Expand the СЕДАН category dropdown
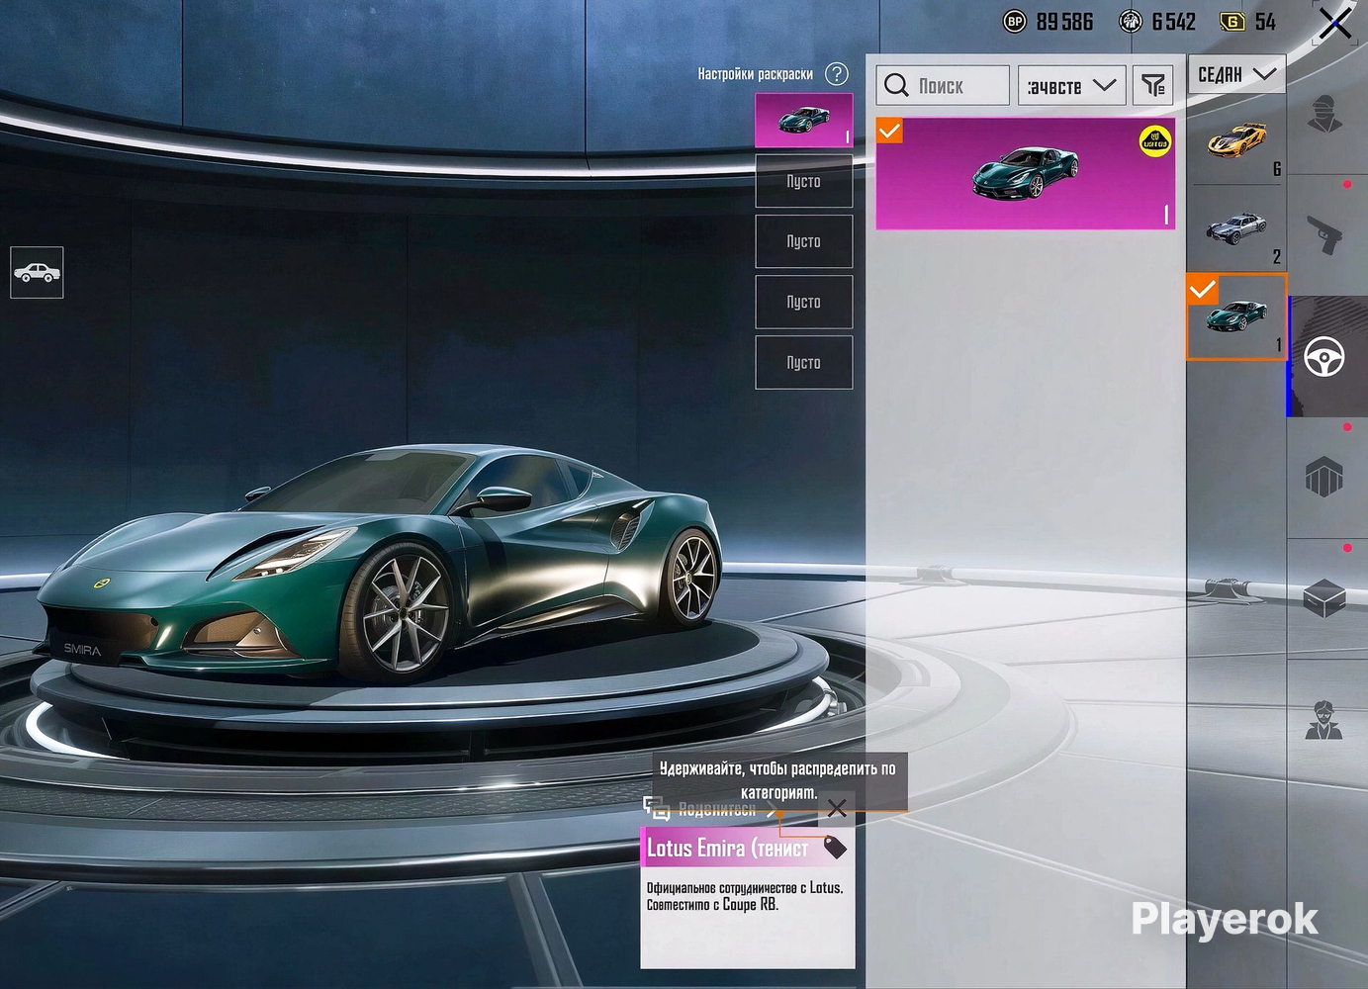Viewport: 1368px width, 989px height. coord(1236,74)
